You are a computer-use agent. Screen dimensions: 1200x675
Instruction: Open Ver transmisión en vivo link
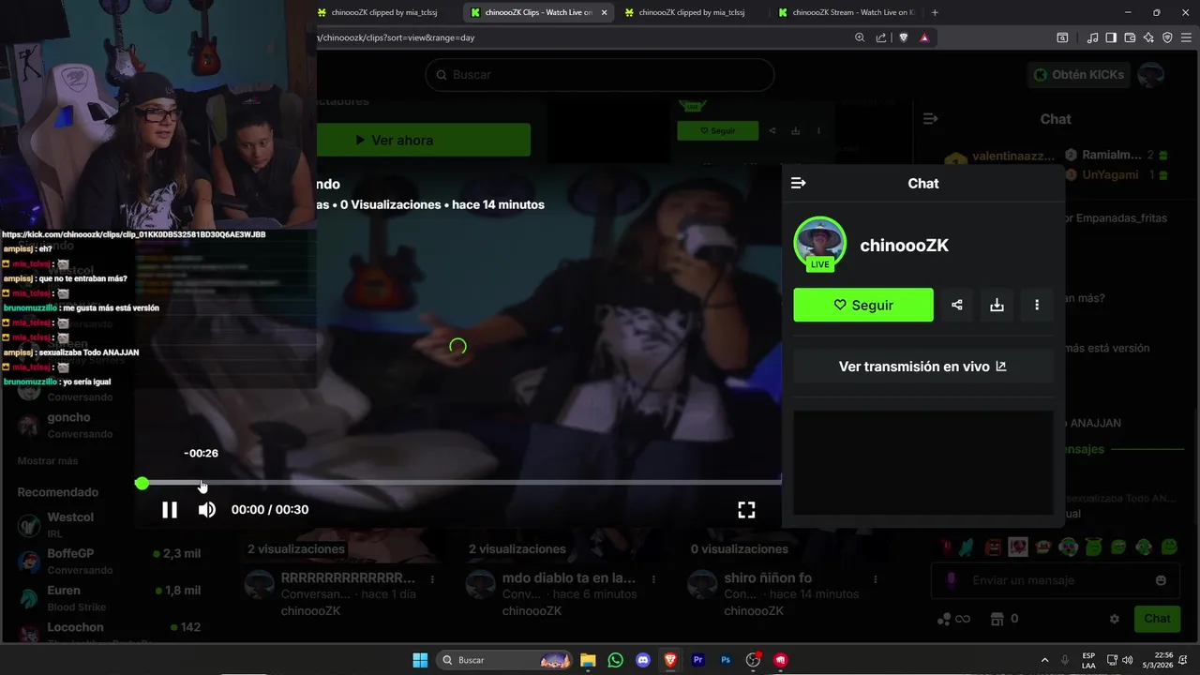click(x=922, y=367)
